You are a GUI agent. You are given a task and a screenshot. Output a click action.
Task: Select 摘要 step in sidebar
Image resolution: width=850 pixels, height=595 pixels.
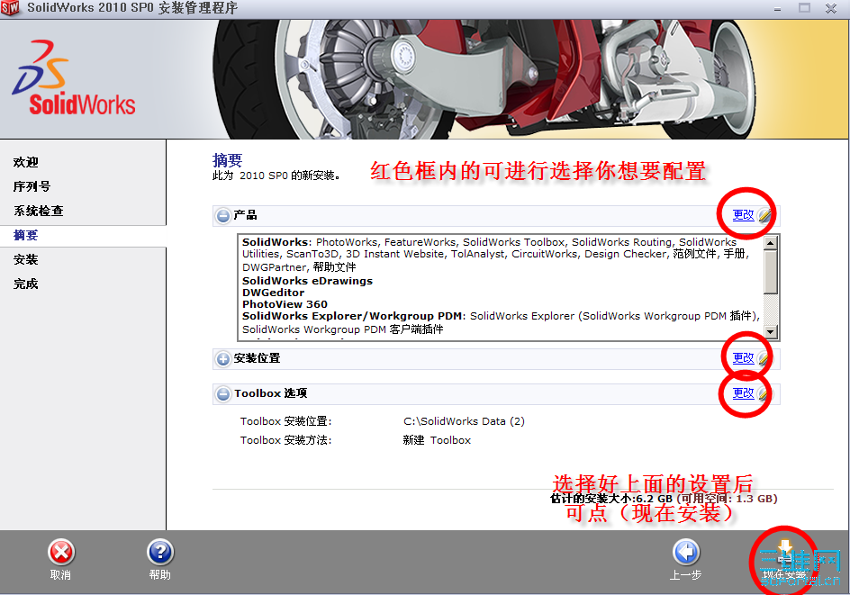26,235
